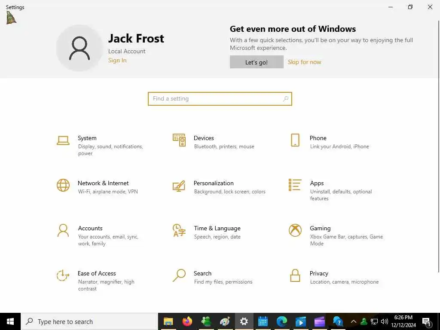Viewport: 440px width, 330px height.
Task: Open Accounts person icon
Action: click(x=63, y=230)
